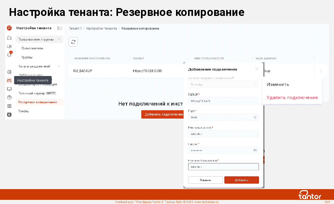The height and width of the screenshot is (204, 334).
Task: Collapse the Пользователи и группы section
Action: (59, 39)
